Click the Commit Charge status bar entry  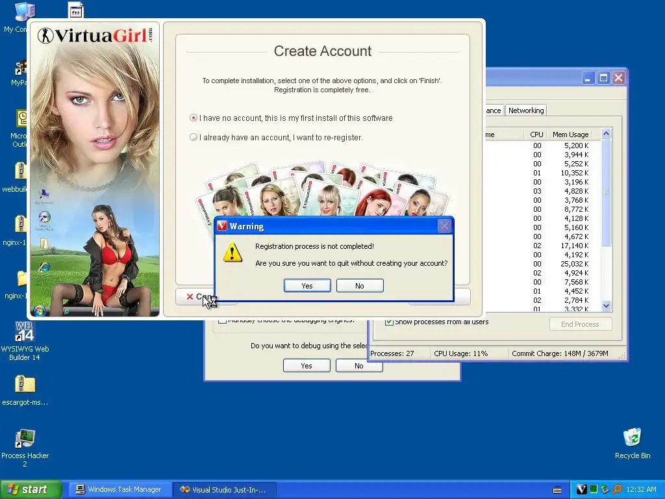[560, 353]
